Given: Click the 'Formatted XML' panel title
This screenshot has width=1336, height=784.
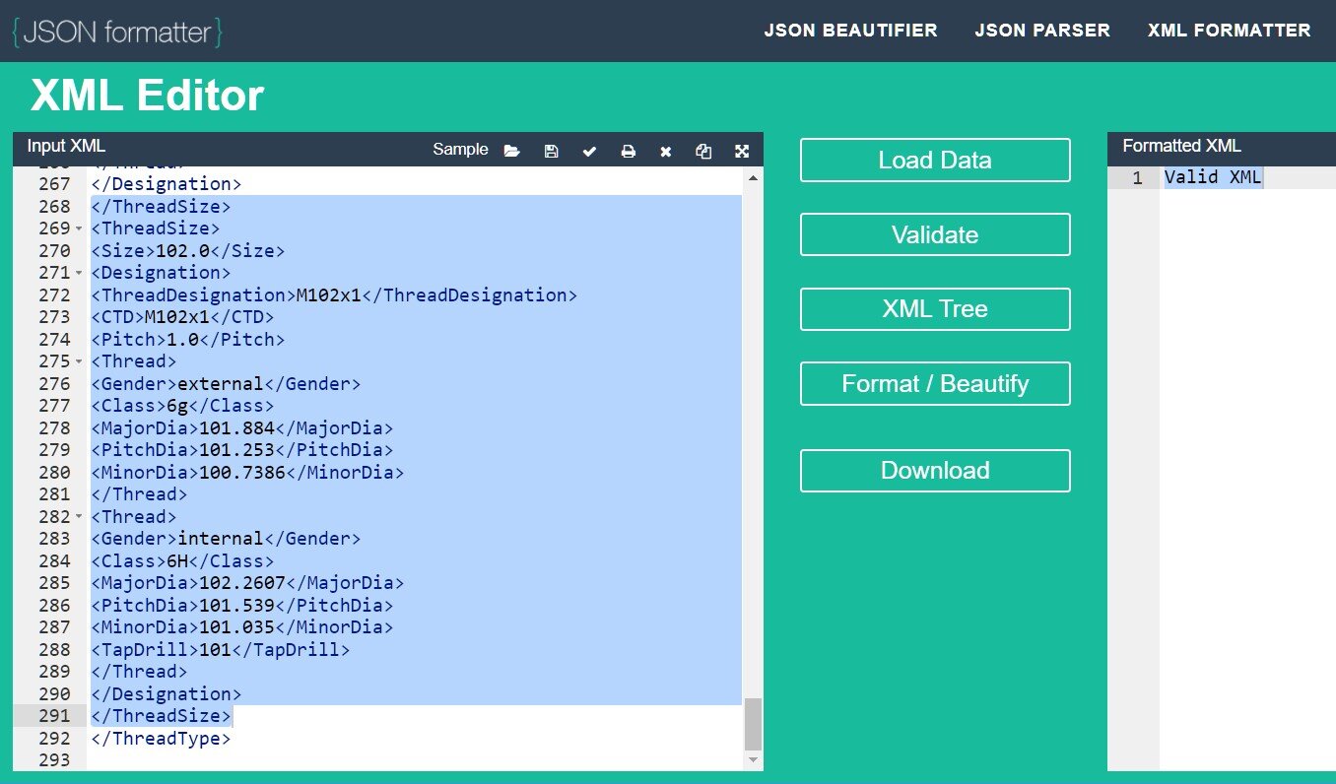Looking at the screenshot, I should tap(1181, 147).
